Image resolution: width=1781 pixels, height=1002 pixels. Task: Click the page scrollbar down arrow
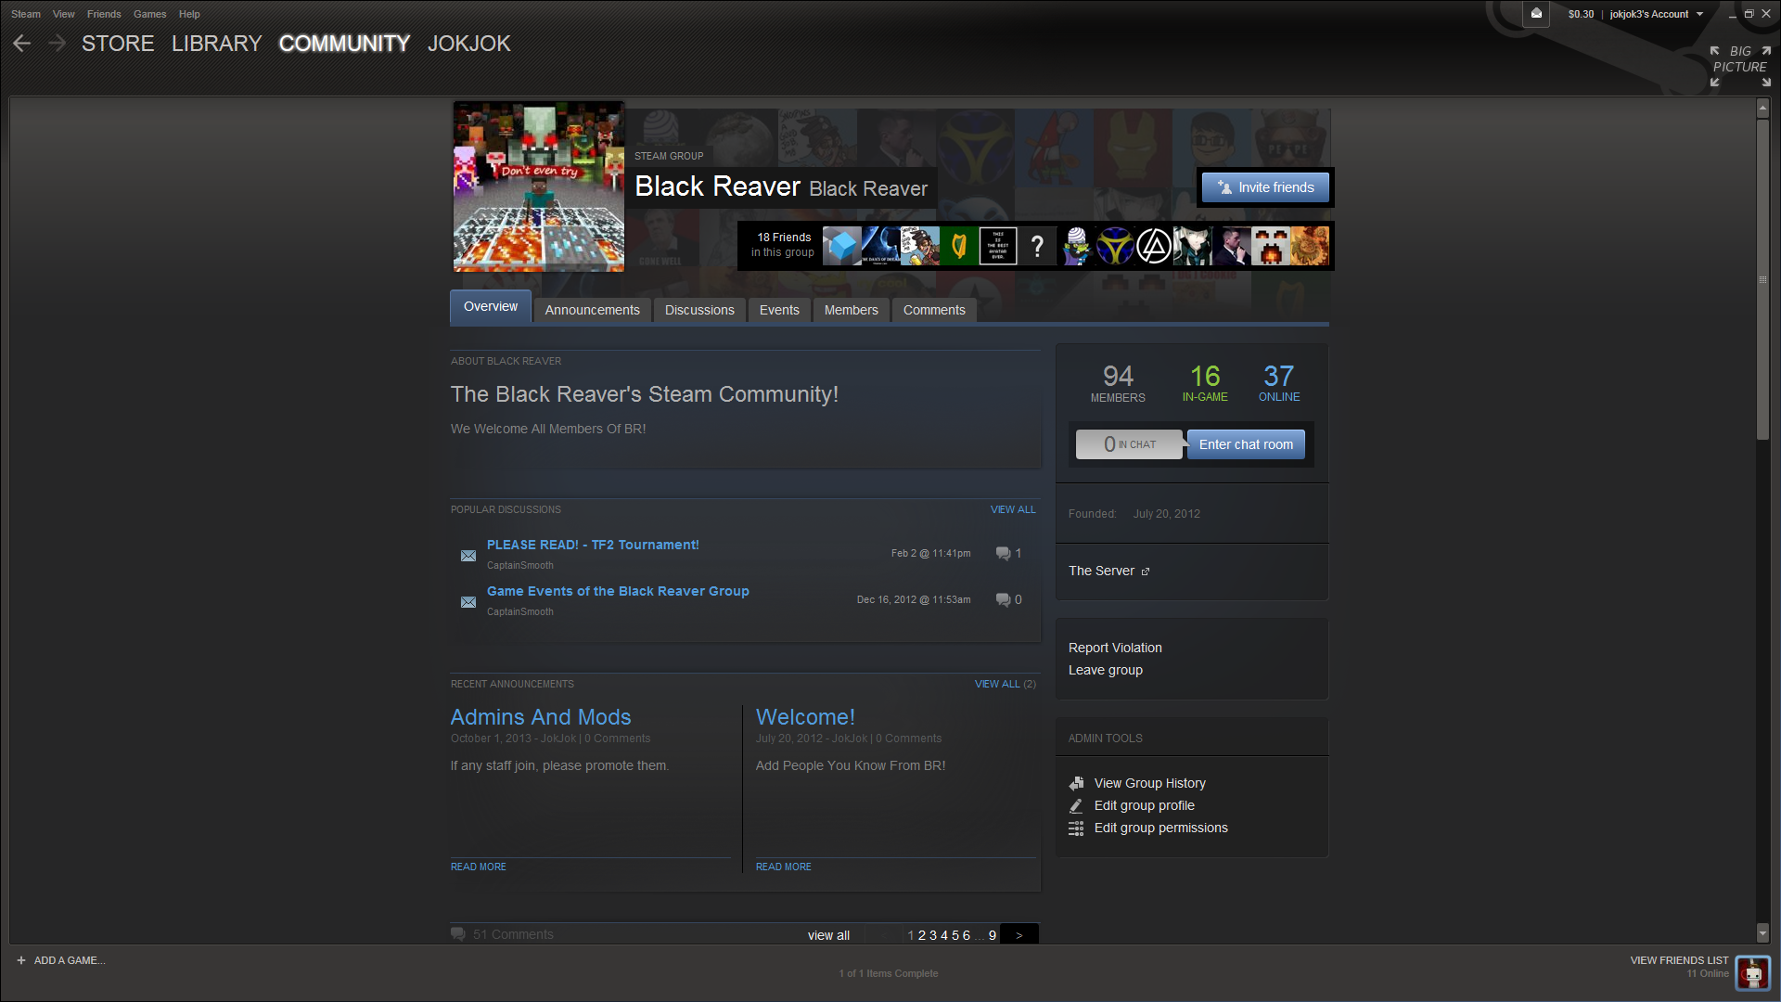(1763, 933)
